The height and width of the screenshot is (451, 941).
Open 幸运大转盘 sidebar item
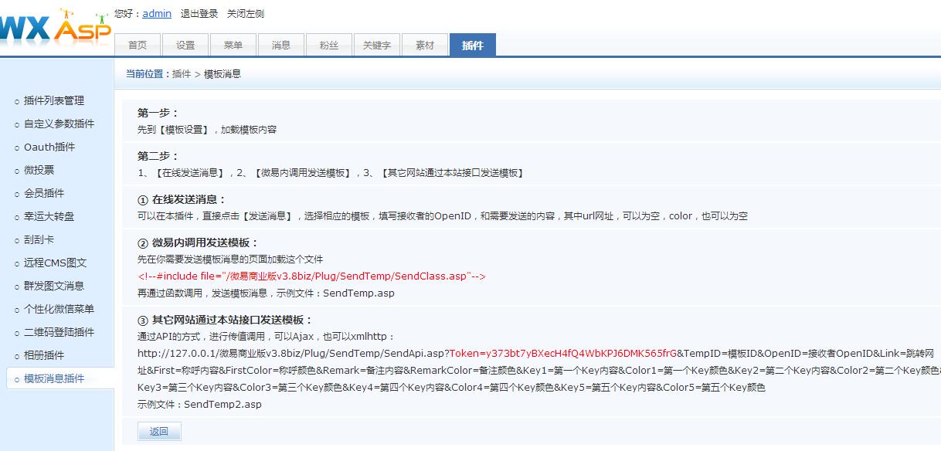[x=49, y=216]
